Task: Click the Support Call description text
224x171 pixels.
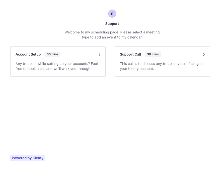Action: [161, 66]
